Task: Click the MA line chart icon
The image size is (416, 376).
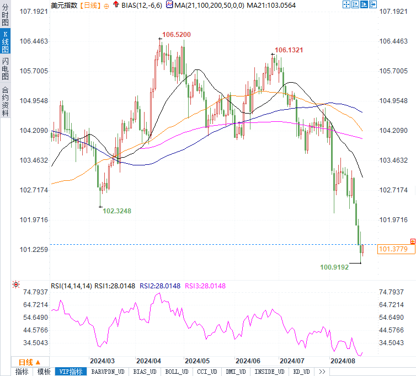Action: [x=169, y=4]
